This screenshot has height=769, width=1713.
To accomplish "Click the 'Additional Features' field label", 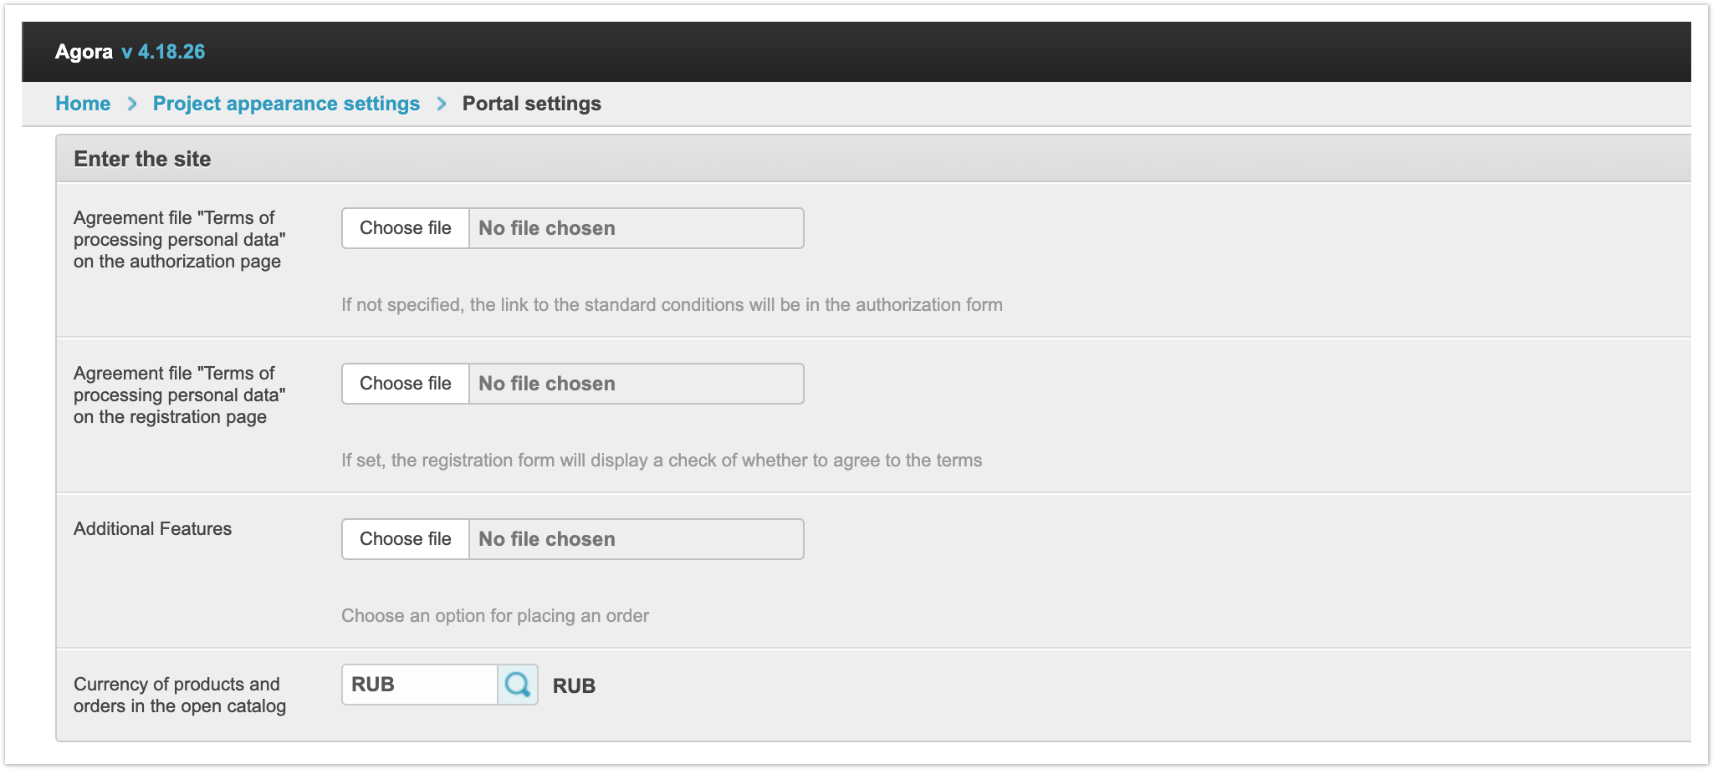I will (x=152, y=529).
